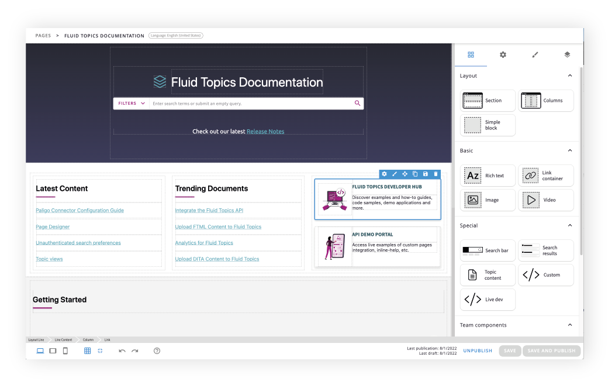Switch to the brush style tab
The image size is (615, 388).
coord(535,54)
